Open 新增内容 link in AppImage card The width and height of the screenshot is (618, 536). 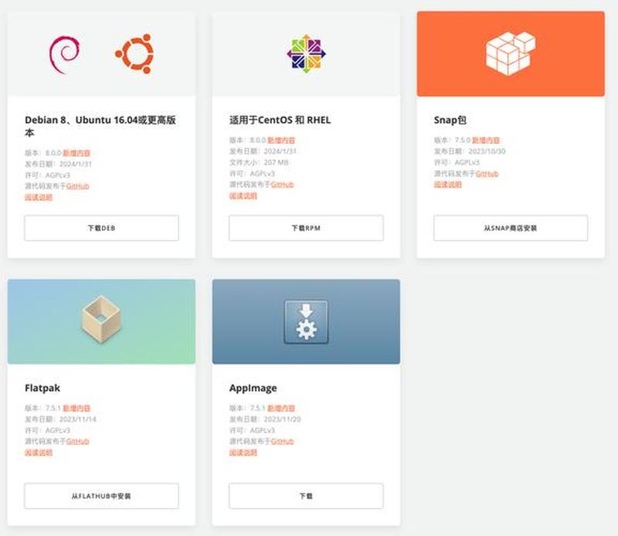[x=281, y=408]
